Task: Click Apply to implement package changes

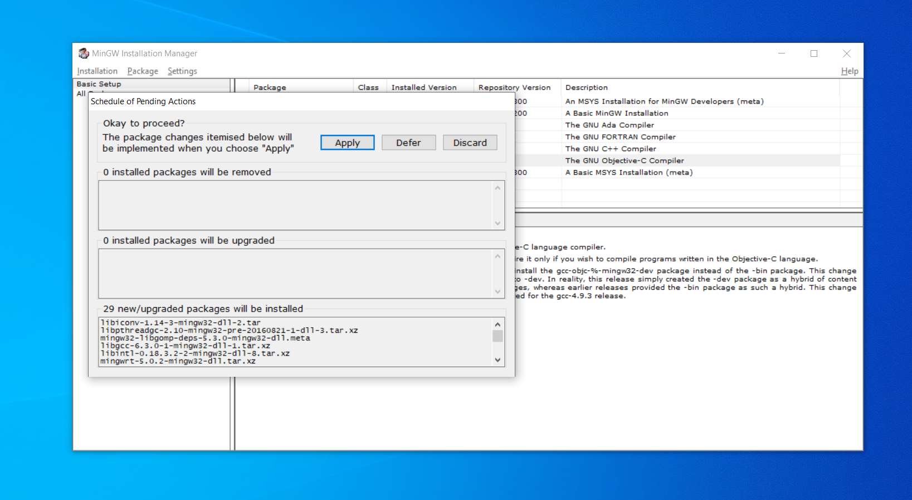Action: click(x=347, y=143)
